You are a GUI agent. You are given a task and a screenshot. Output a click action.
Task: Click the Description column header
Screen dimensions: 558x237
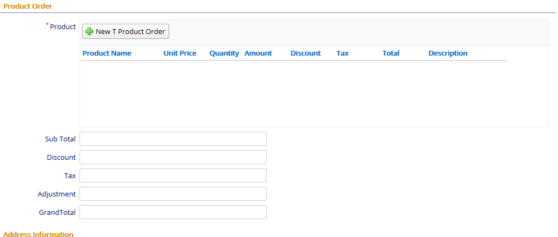448,53
